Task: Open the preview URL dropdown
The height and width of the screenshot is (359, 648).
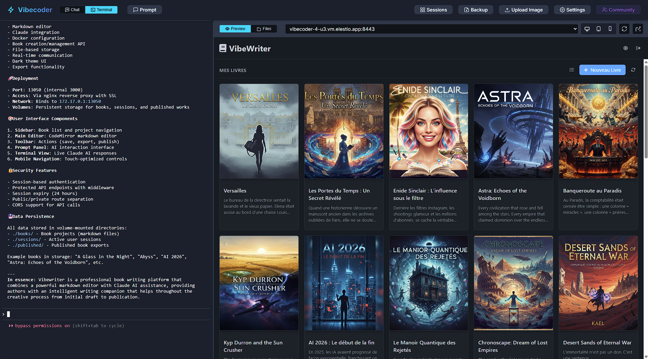Action: tap(431, 29)
